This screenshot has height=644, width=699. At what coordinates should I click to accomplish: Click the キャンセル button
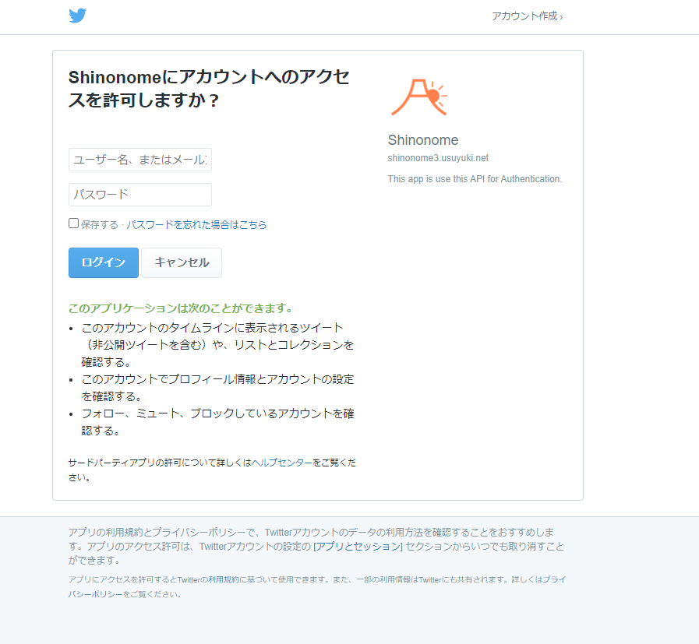(x=182, y=262)
